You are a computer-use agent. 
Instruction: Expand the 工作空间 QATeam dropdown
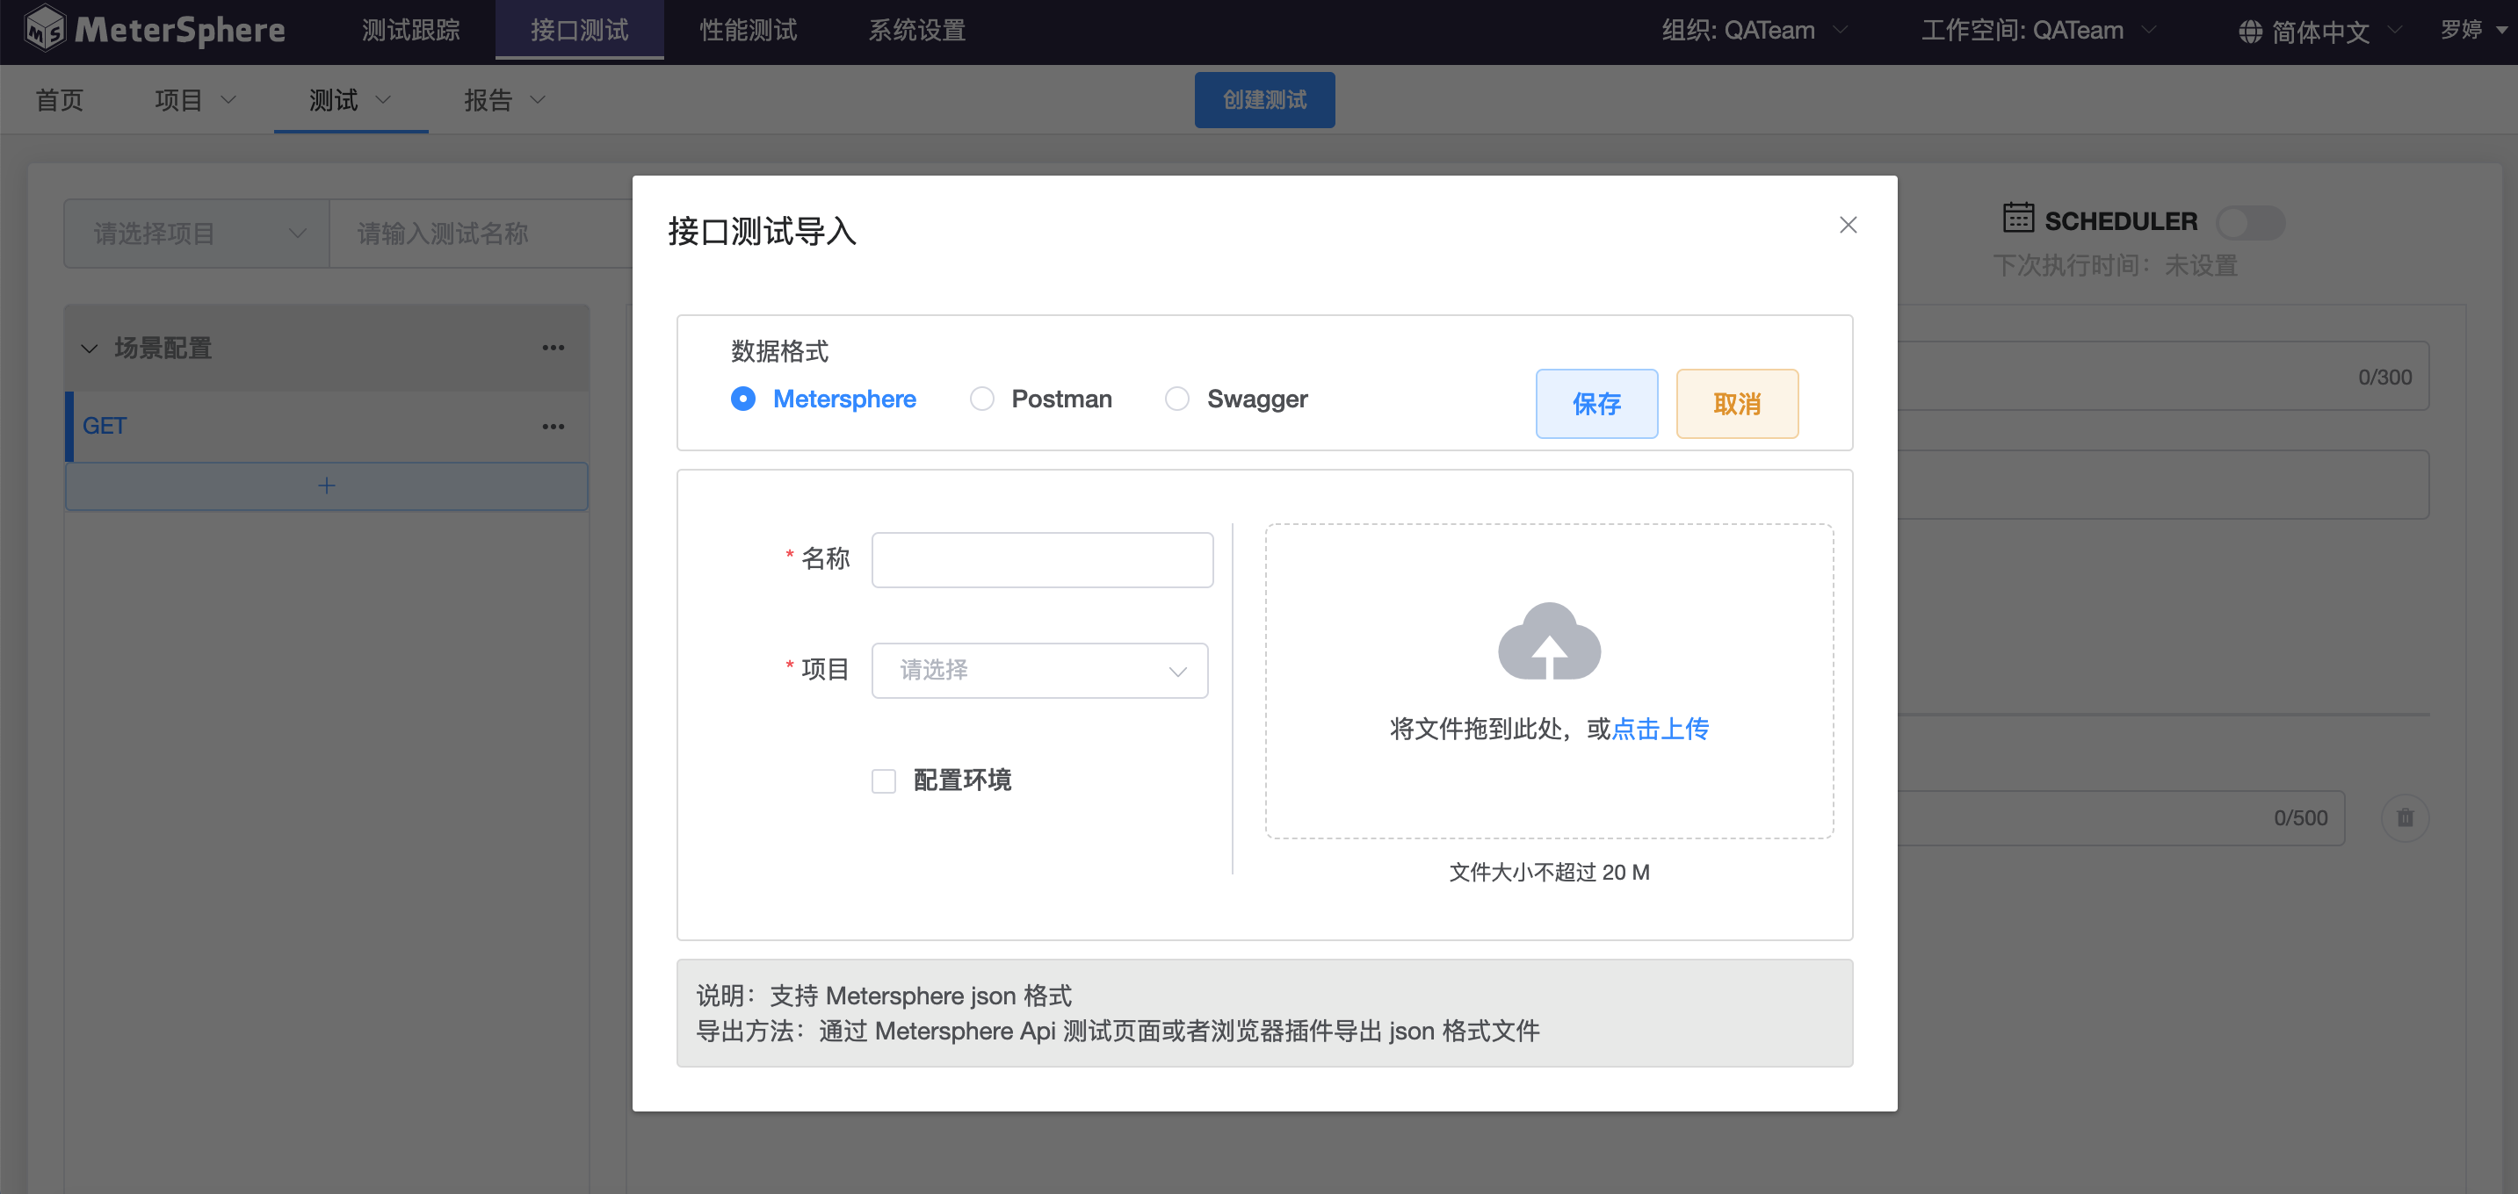(x=2037, y=31)
